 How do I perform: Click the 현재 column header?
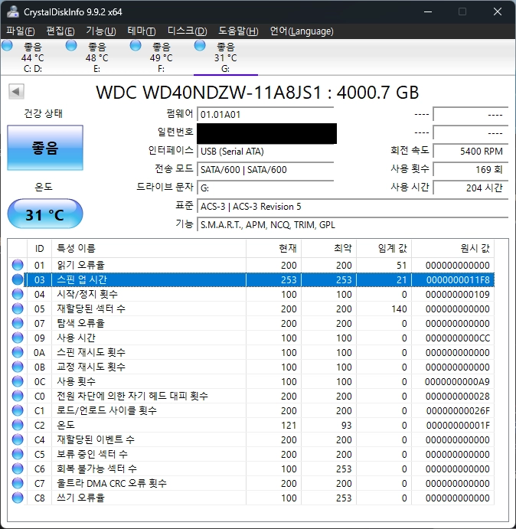(273, 248)
